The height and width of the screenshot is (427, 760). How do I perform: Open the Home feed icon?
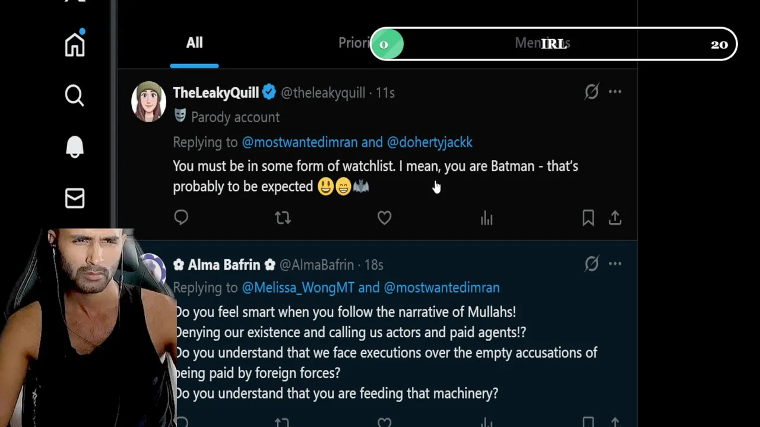[x=75, y=44]
